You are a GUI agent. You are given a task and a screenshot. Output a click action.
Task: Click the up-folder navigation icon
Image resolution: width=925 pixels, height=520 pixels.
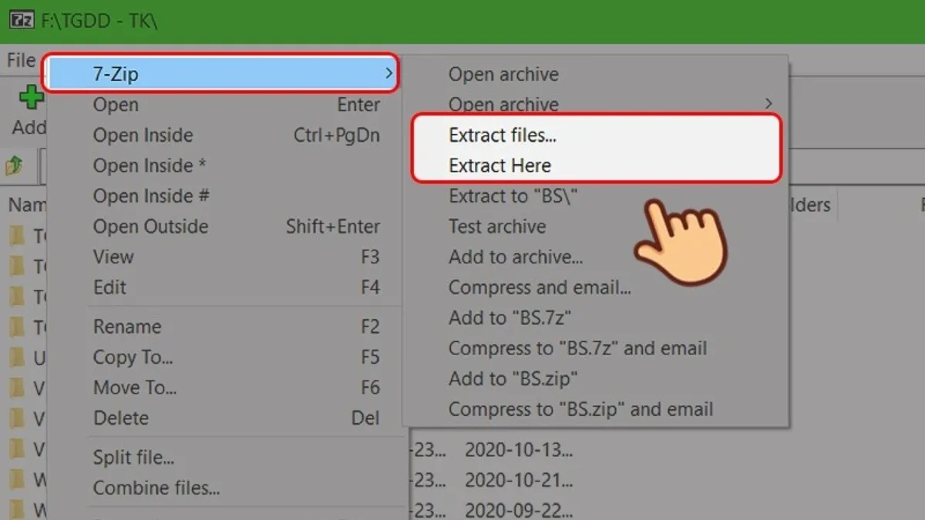tap(15, 165)
